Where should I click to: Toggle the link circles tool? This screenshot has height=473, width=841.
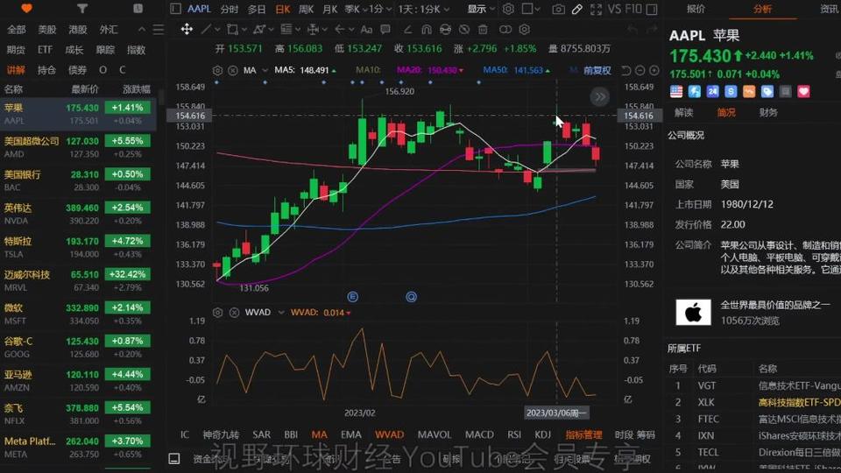click(x=505, y=29)
